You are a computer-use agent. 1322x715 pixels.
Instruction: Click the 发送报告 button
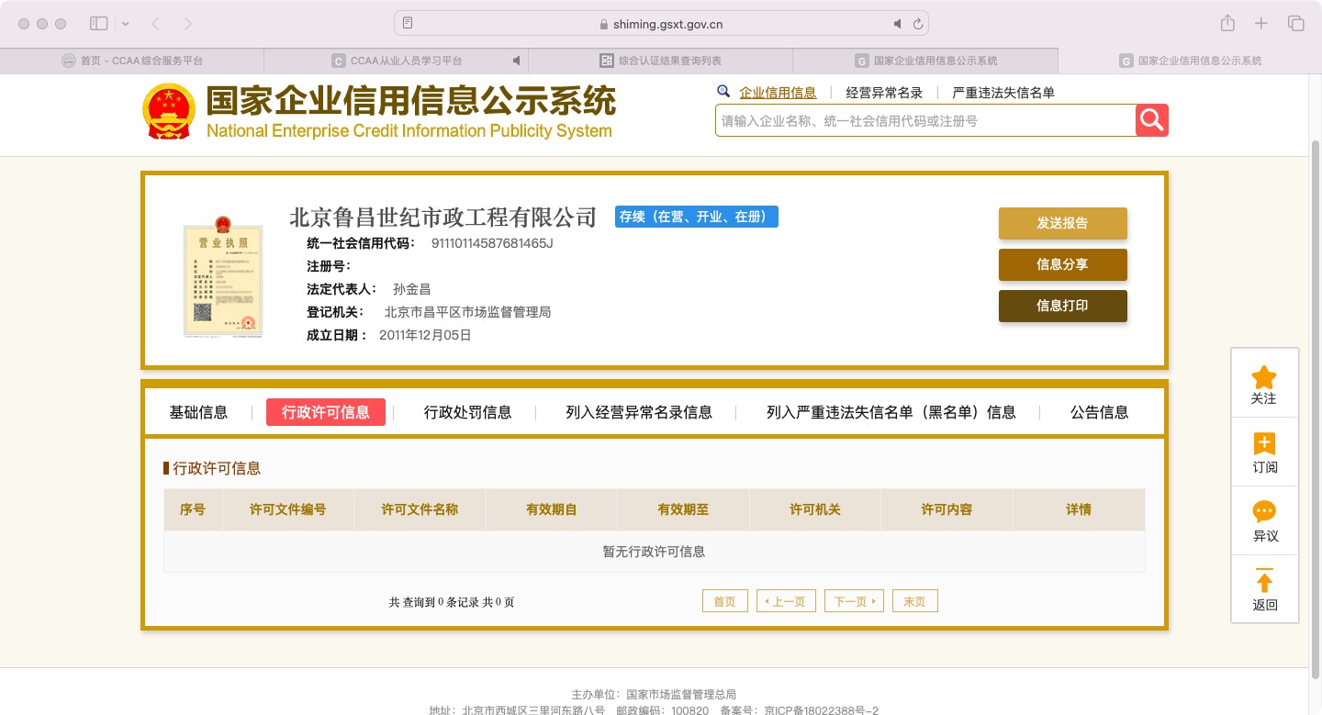click(x=1063, y=223)
